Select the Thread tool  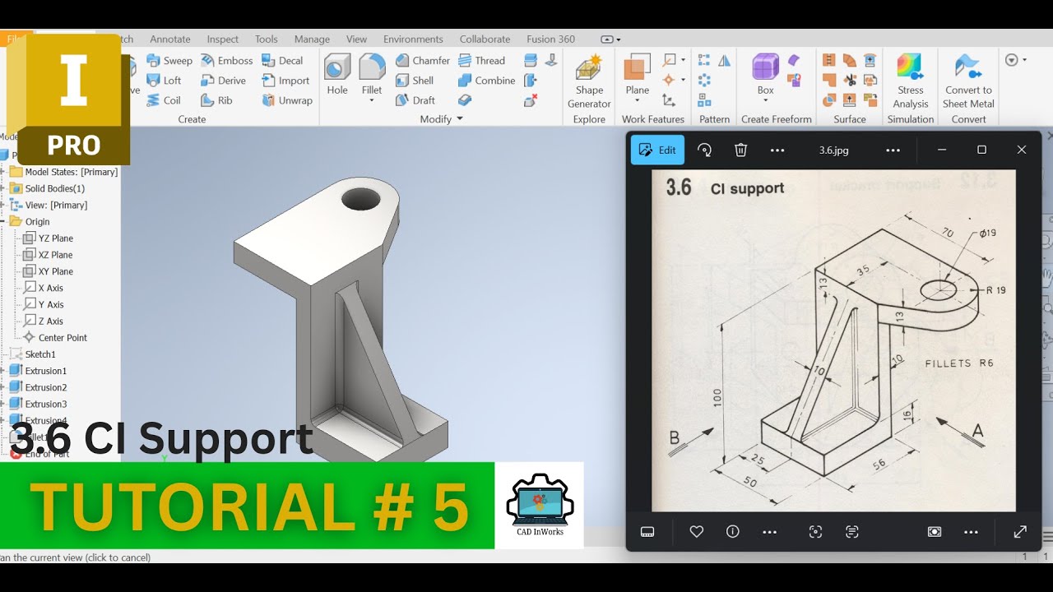(x=481, y=60)
